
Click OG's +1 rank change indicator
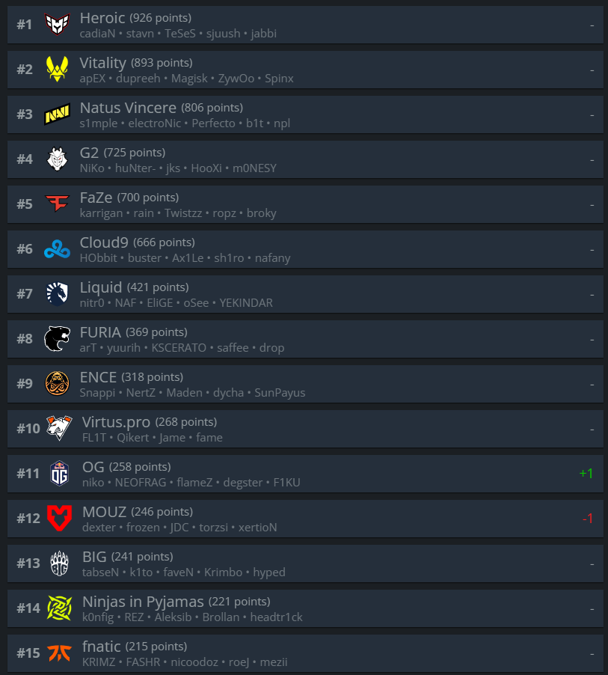click(586, 473)
